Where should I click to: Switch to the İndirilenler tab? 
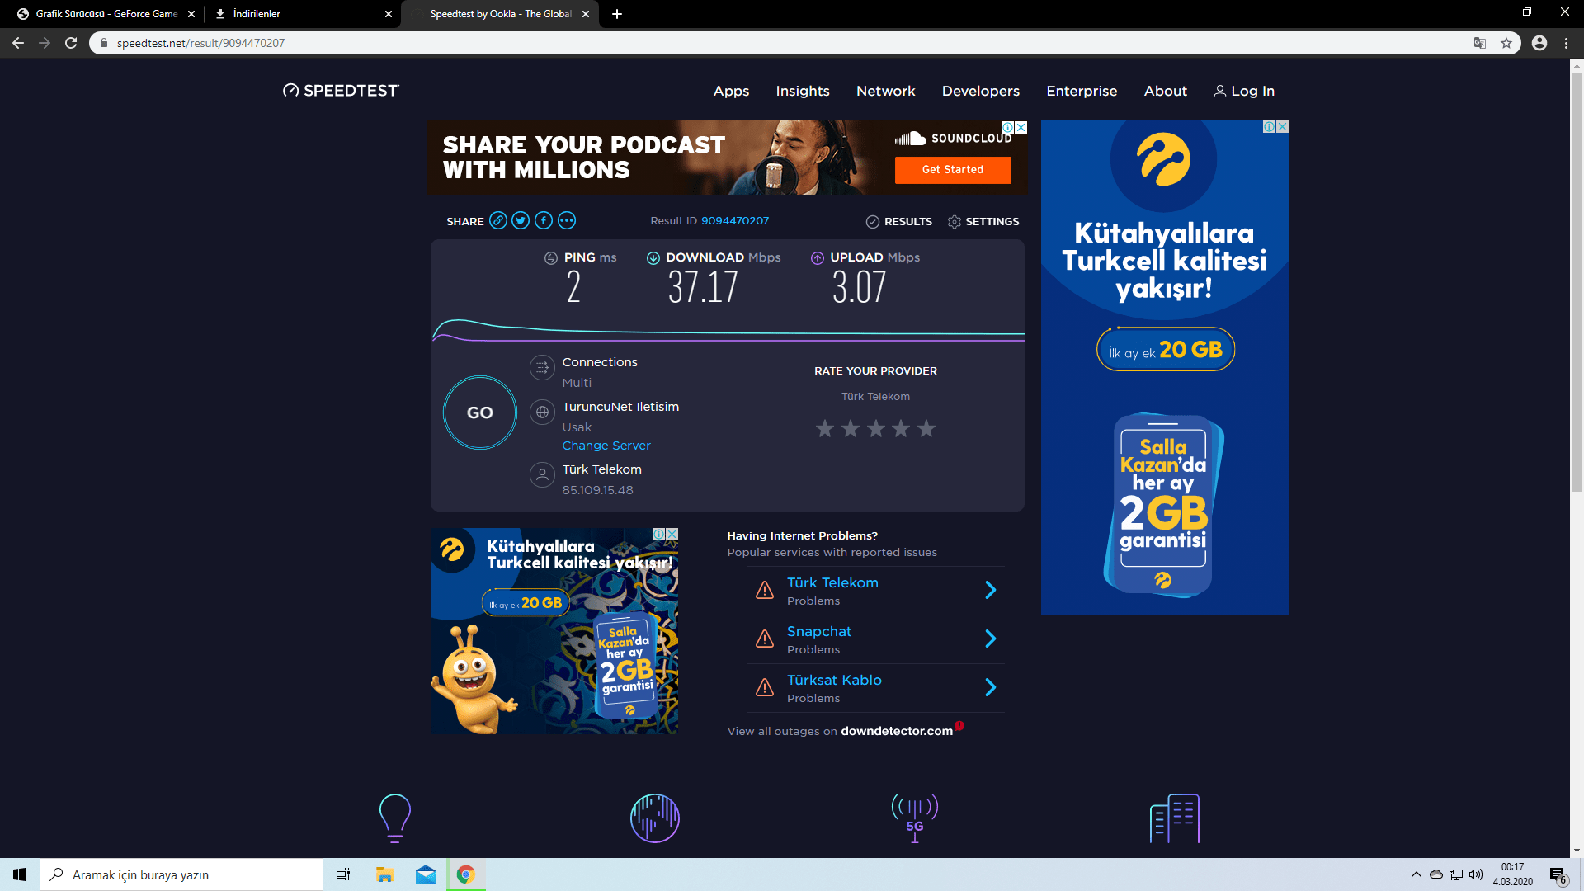(297, 14)
